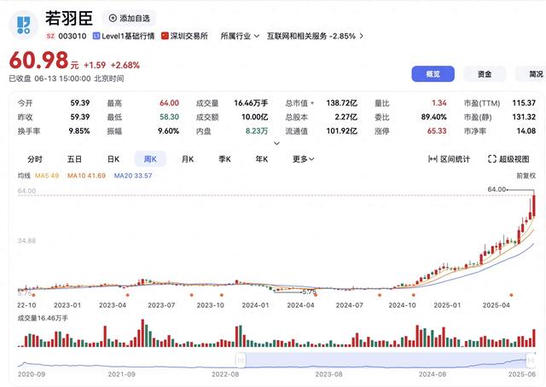Click MA20 33.57 indicator label
The width and height of the screenshot is (546, 387).
coord(133,176)
